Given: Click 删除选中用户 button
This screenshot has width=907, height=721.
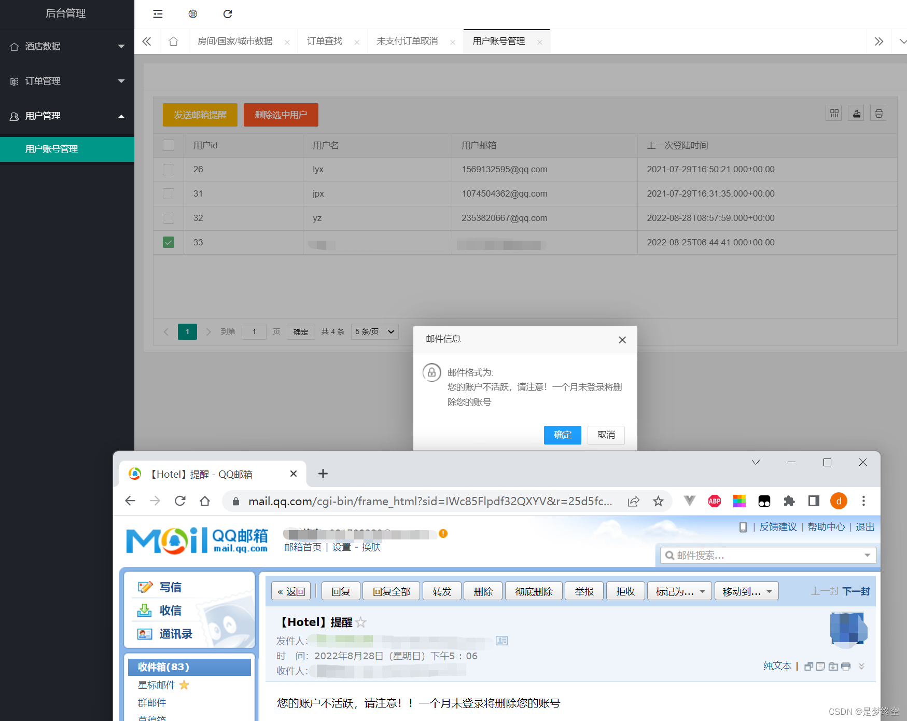Looking at the screenshot, I should click(x=281, y=115).
